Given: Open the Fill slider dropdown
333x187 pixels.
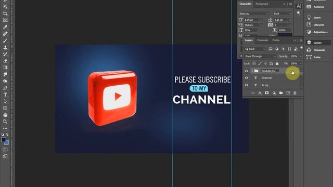Looking at the screenshot, I should [300, 63].
